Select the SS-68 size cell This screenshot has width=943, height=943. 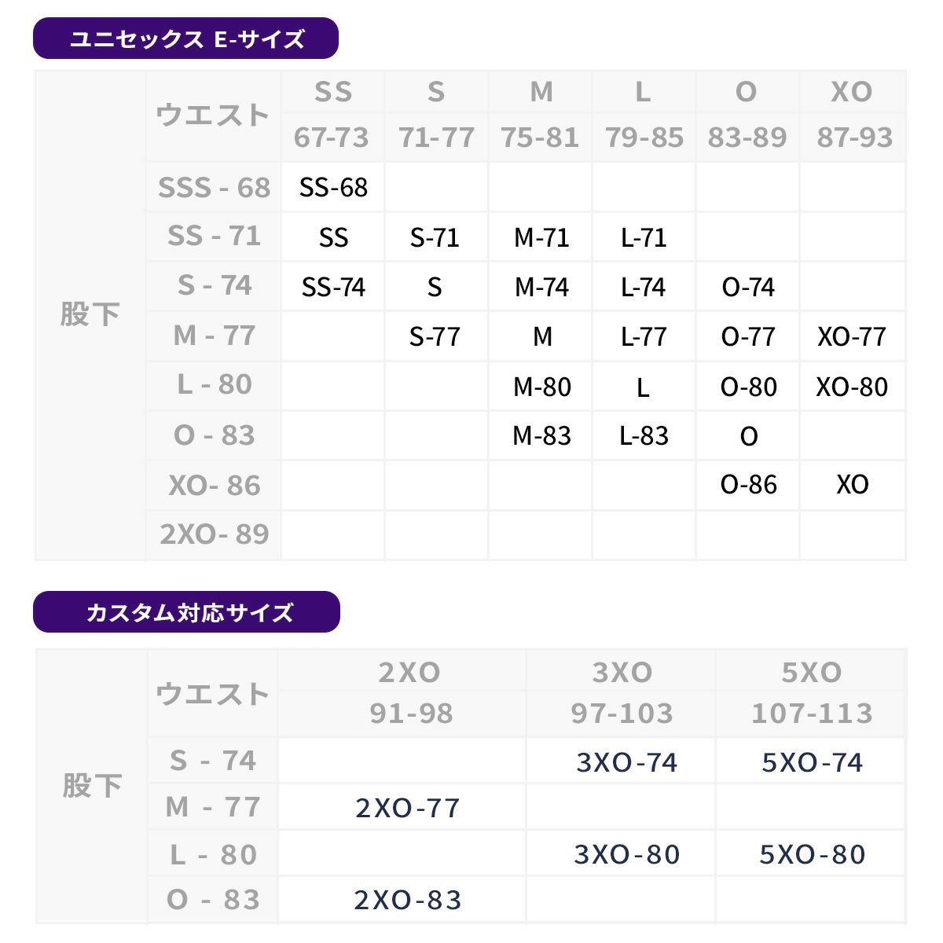point(333,187)
